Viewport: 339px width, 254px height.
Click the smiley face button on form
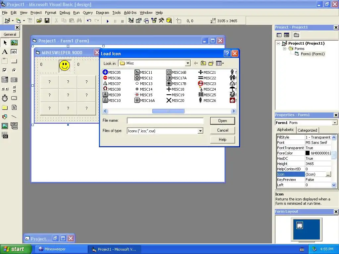tap(65, 65)
